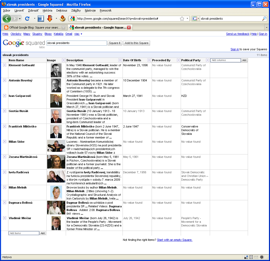Screen dimensions: 270x261
Task: Remove the Vladimír Mečiar row
Action: [x=4, y=218]
